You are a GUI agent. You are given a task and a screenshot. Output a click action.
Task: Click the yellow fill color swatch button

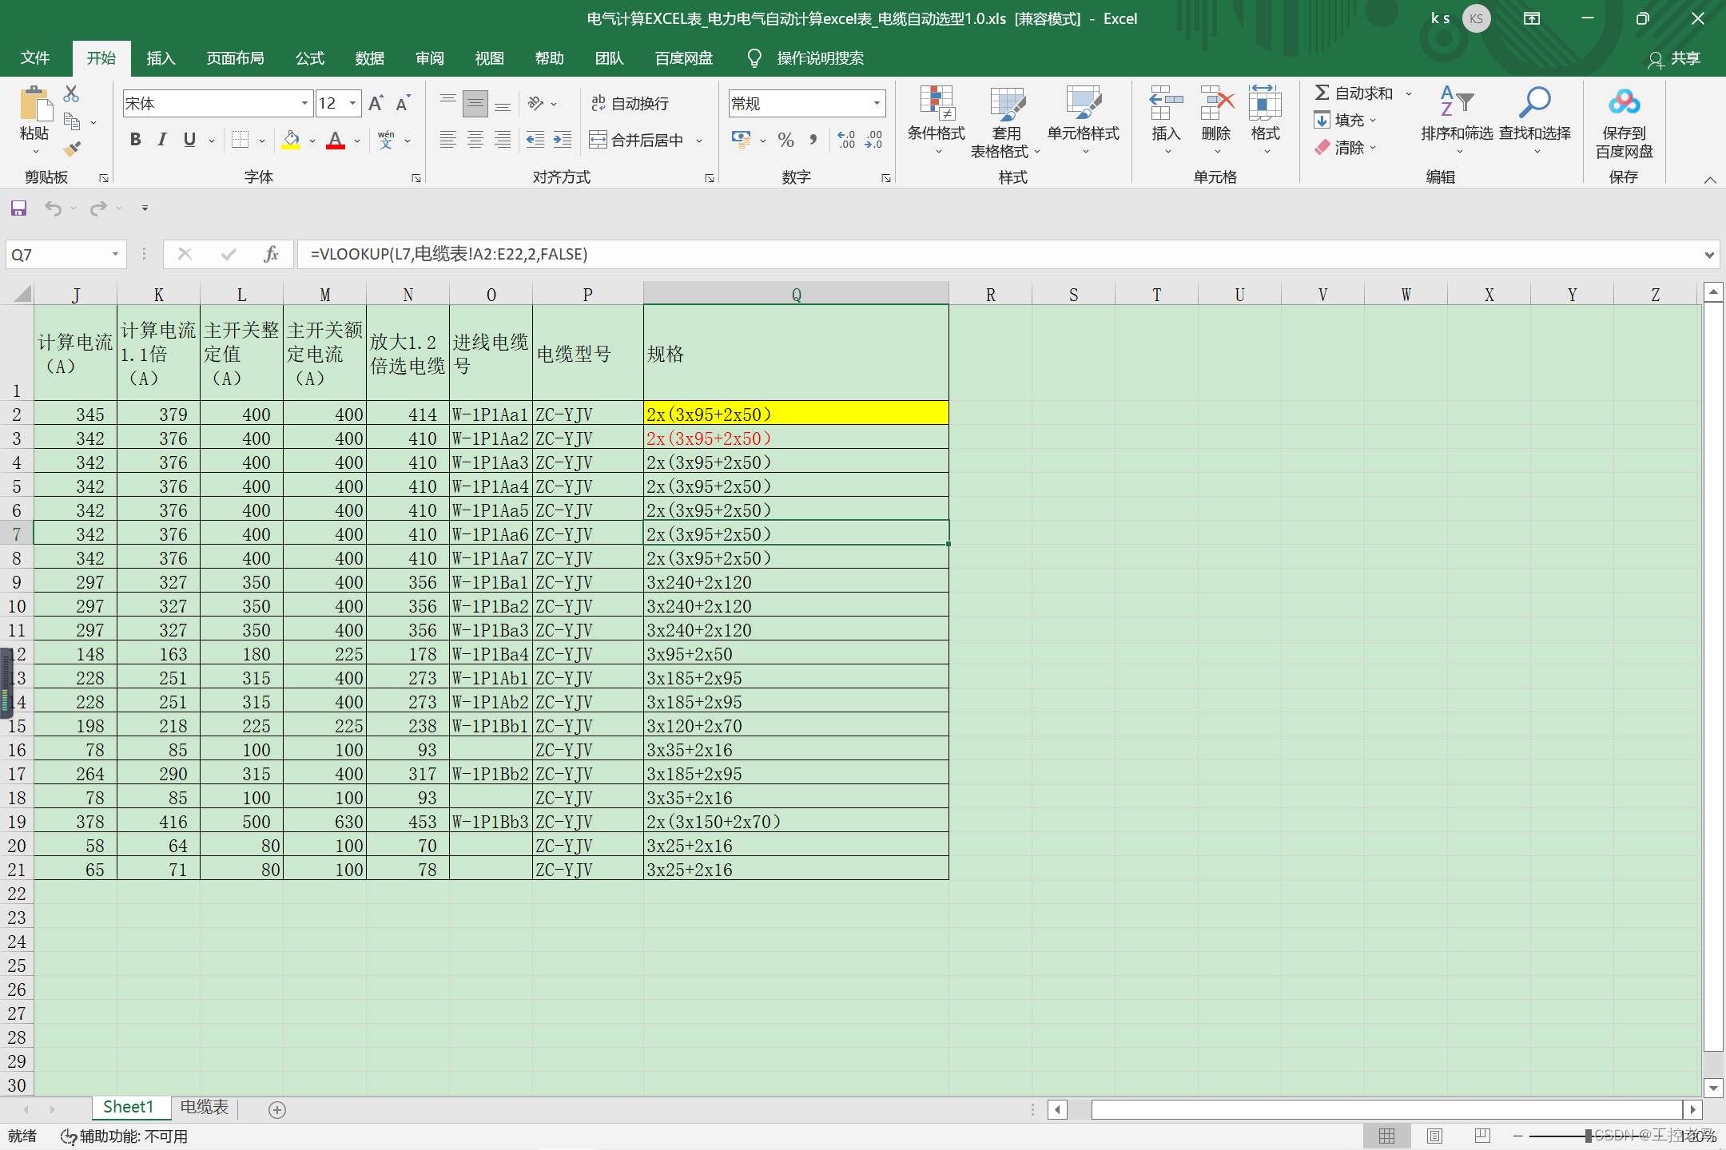pos(291,141)
